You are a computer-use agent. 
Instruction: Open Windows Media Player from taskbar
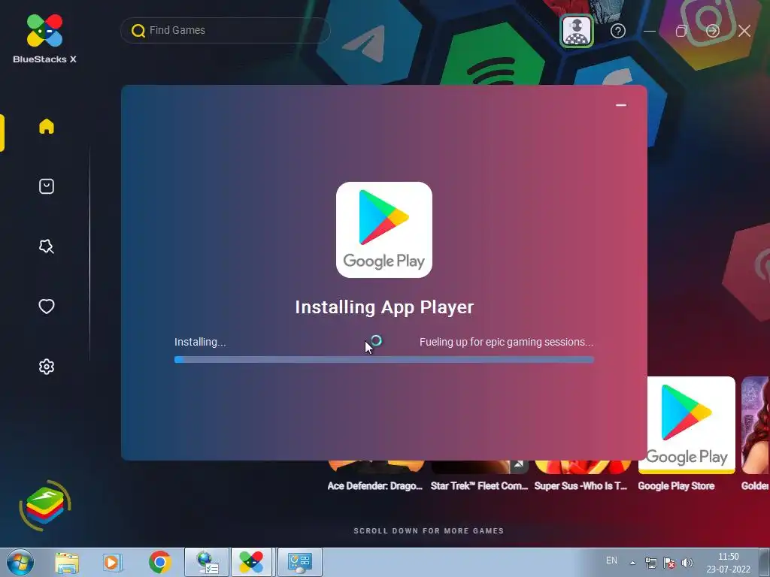click(112, 562)
